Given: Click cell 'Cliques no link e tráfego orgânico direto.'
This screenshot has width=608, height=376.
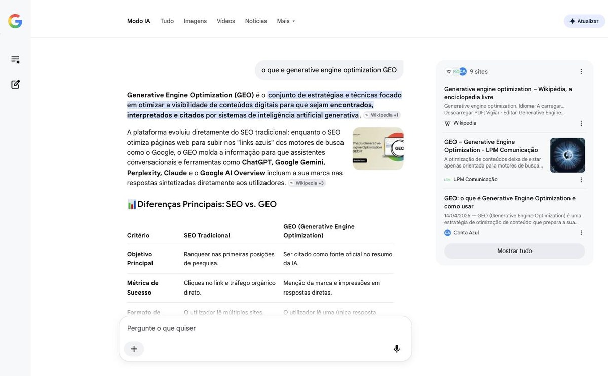Looking at the screenshot, I should click(x=230, y=288).
